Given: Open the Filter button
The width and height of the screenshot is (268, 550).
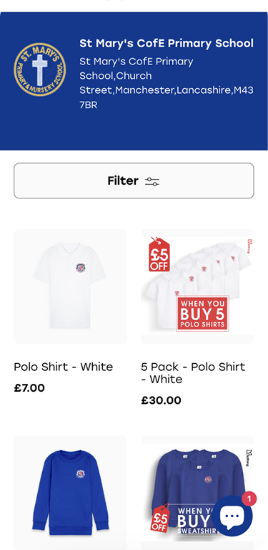Looking at the screenshot, I should click(x=134, y=180).
